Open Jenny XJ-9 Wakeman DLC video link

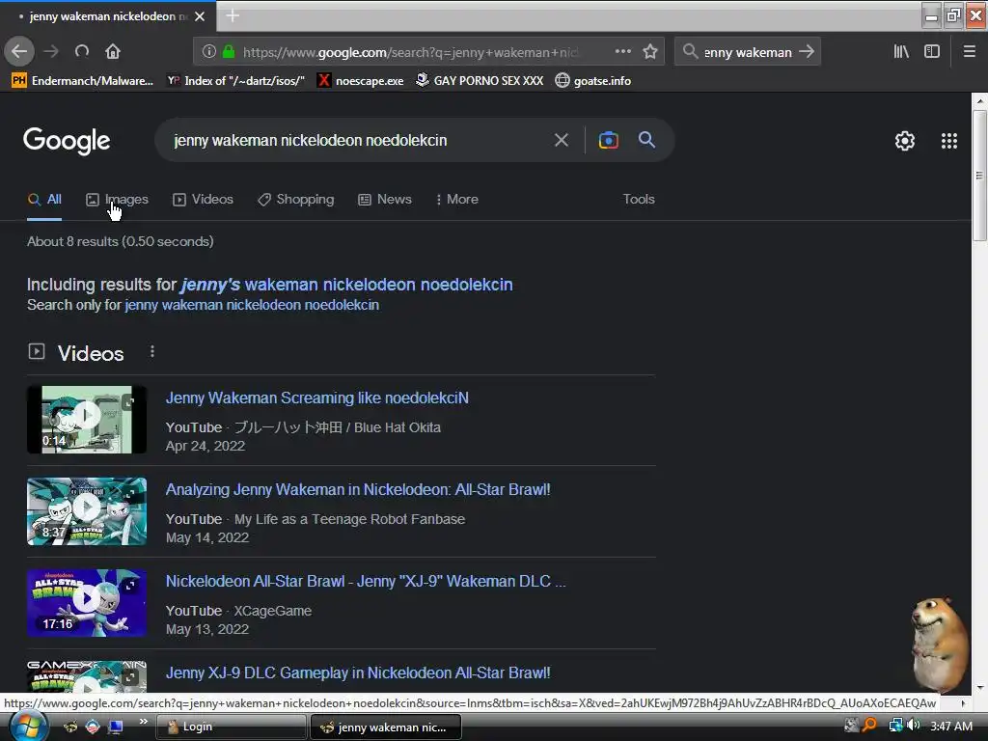366,581
